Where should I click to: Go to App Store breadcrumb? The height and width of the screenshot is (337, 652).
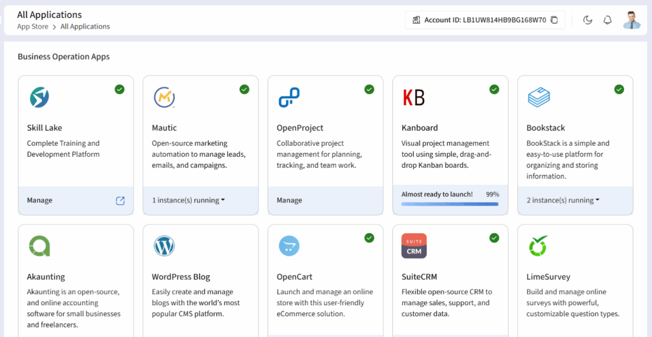pyautogui.click(x=32, y=27)
